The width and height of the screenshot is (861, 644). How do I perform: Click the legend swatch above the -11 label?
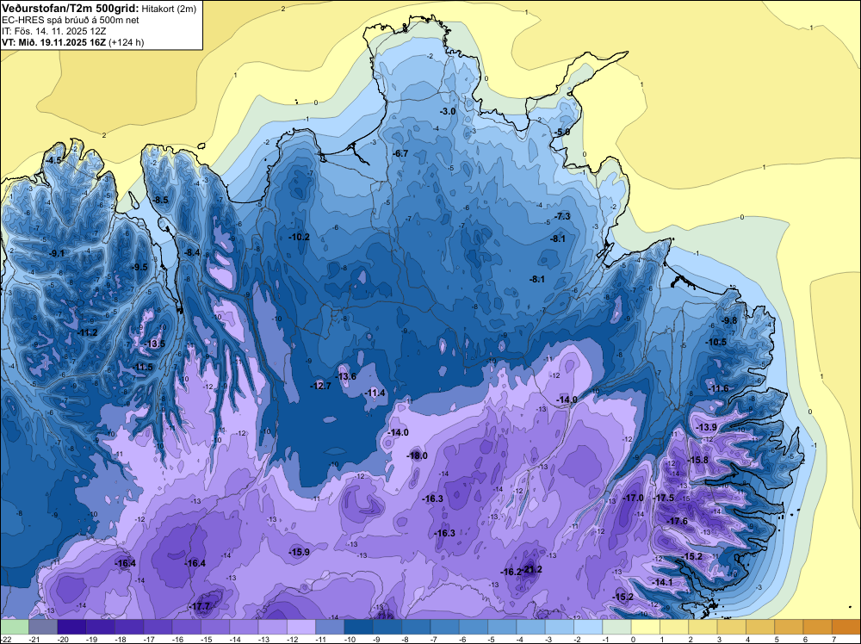(330, 627)
